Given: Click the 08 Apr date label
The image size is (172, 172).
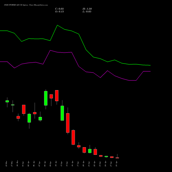Looking at the screenshot, I should (x=45, y=164).
